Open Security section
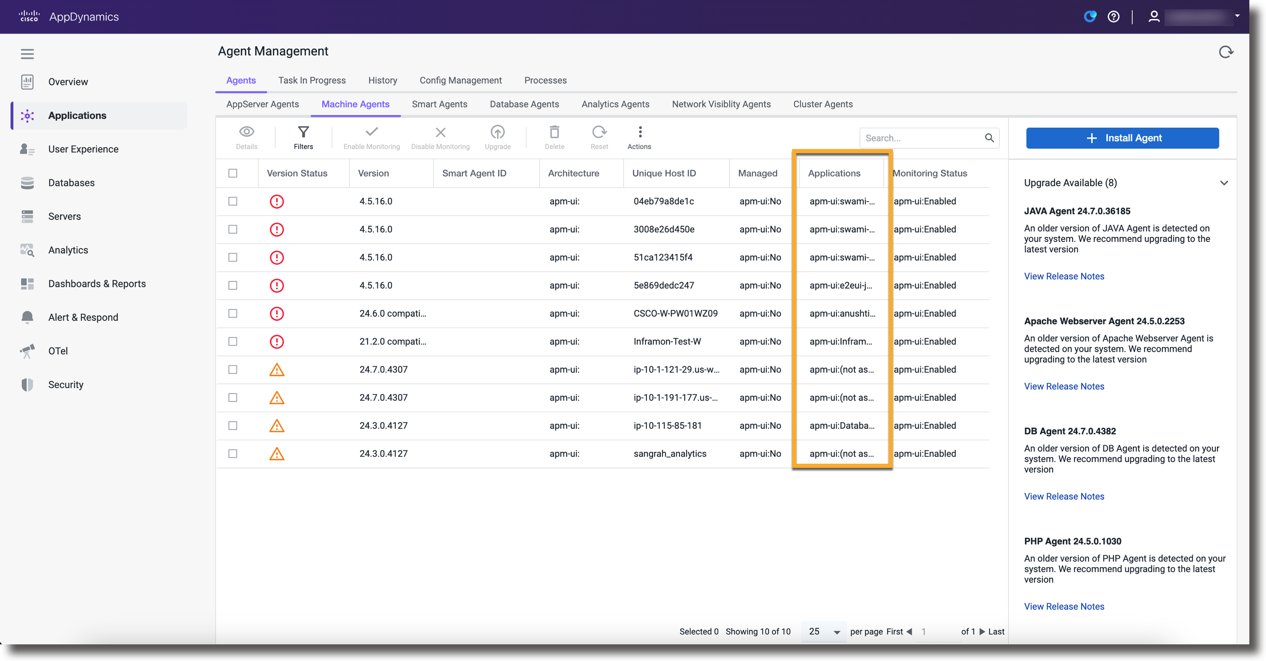1266x661 pixels. pyautogui.click(x=65, y=385)
